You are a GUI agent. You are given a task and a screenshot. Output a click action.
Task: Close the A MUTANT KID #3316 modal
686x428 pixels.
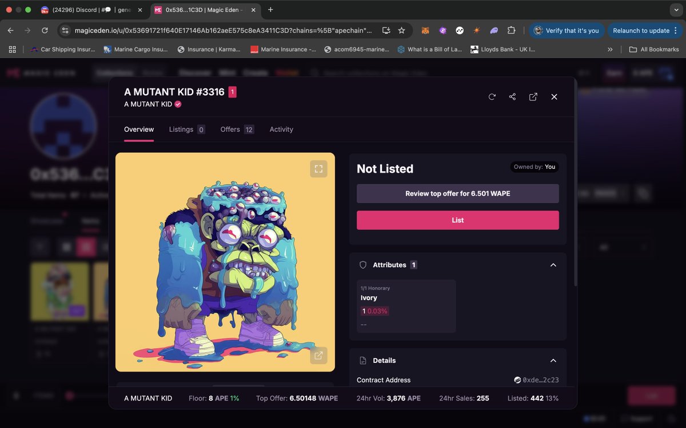click(x=554, y=97)
